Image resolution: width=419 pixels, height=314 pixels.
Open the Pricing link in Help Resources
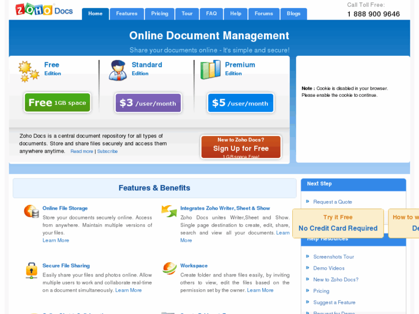[321, 291]
